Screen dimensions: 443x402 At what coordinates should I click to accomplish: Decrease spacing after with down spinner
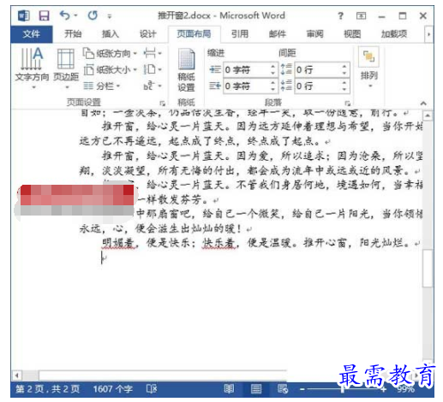(344, 89)
